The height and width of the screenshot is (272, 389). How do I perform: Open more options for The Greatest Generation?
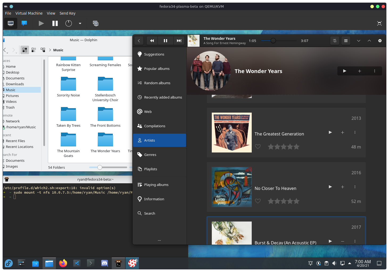[x=355, y=132]
